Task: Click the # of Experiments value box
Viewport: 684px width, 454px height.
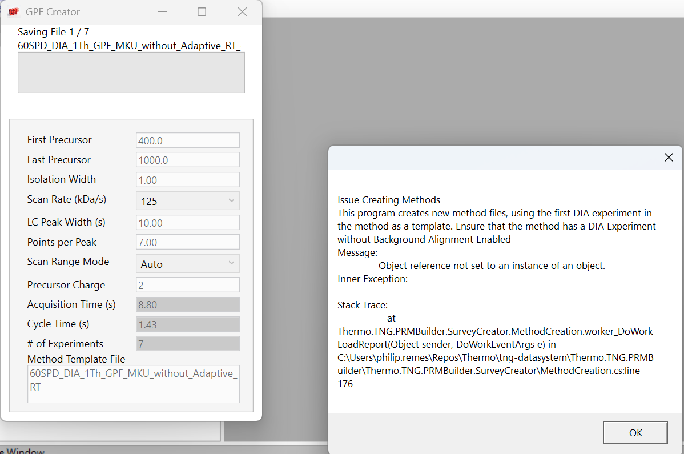Action: [x=187, y=344]
